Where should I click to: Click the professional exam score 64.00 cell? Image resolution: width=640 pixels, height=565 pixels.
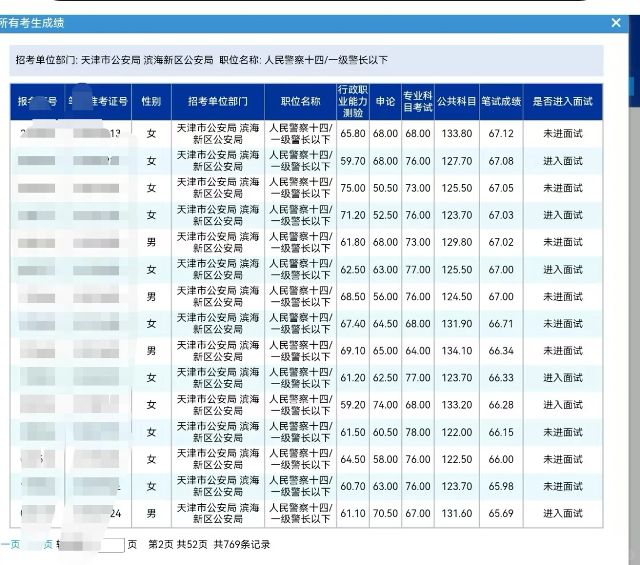click(418, 351)
